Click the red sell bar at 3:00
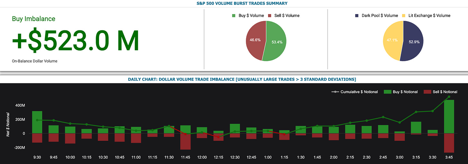Viewport: 468px width, 164px height. coord(400,137)
